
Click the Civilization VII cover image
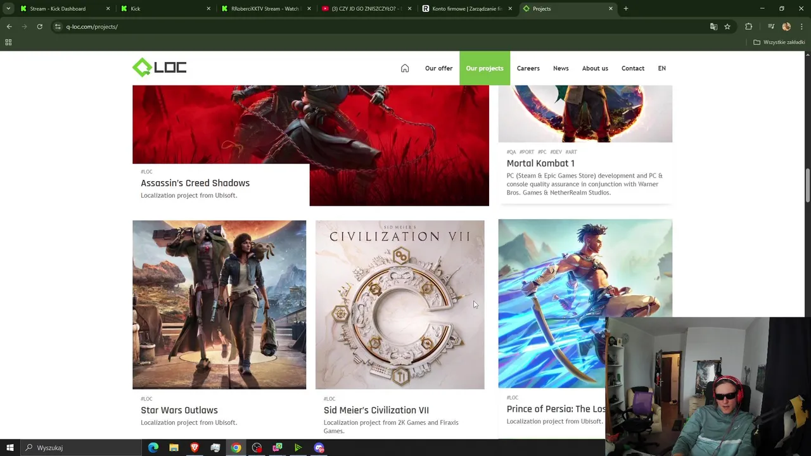400,305
